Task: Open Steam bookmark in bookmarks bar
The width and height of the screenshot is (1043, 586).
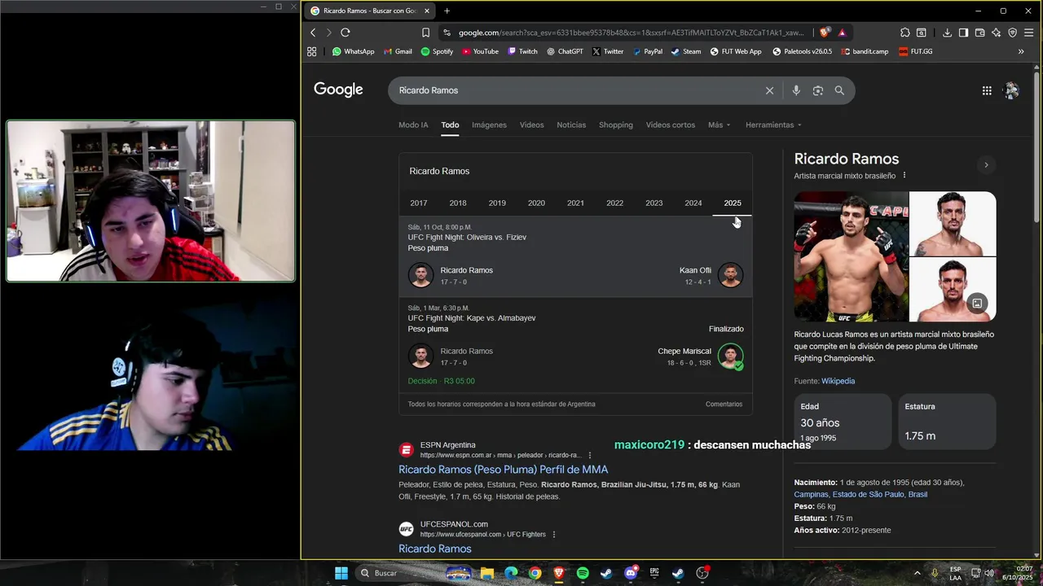Action: pyautogui.click(x=685, y=51)
